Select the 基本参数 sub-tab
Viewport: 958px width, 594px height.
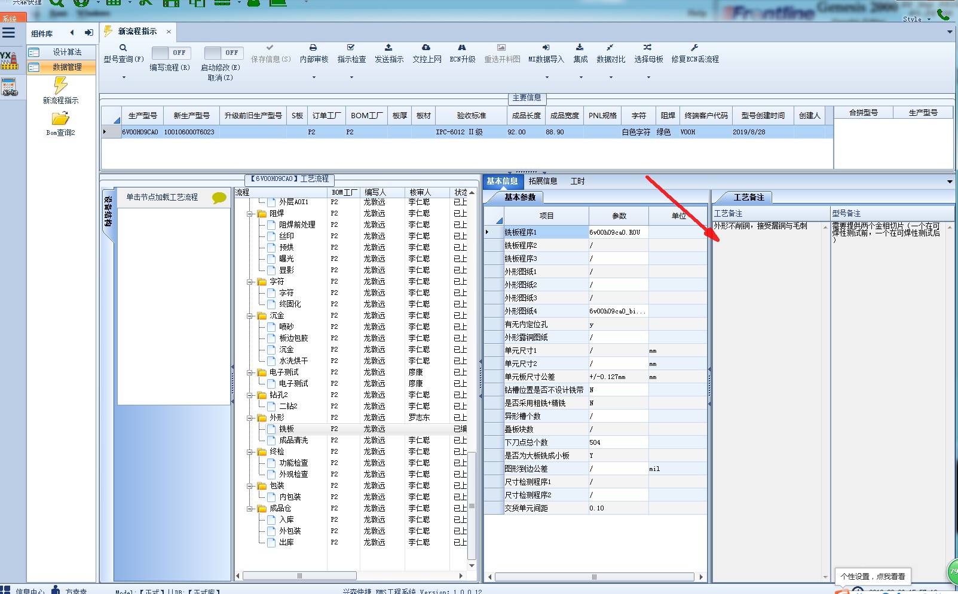tap(520, 197)
